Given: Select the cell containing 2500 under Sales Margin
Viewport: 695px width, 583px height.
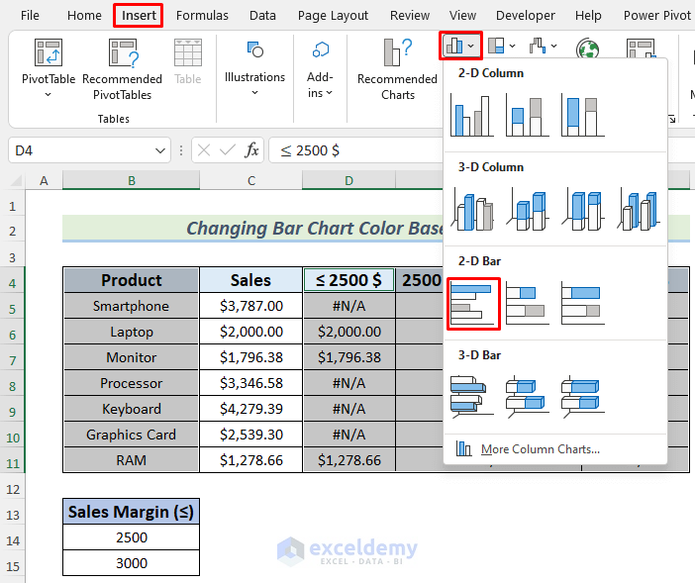Looking at the screenshot, I should (132, 537).
